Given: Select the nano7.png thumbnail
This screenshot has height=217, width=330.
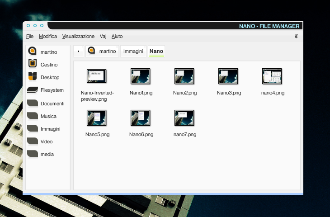Looking at the screenshot, I should click(x=184, y=118).
